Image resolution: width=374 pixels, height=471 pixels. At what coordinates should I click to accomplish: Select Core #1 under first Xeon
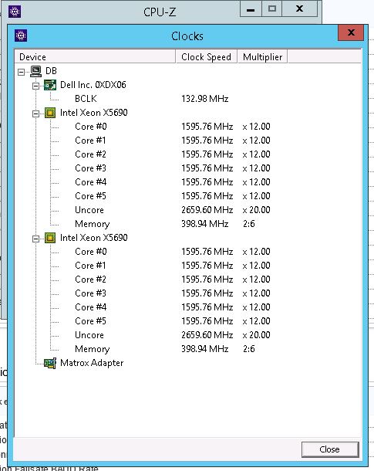click(90, 141)
